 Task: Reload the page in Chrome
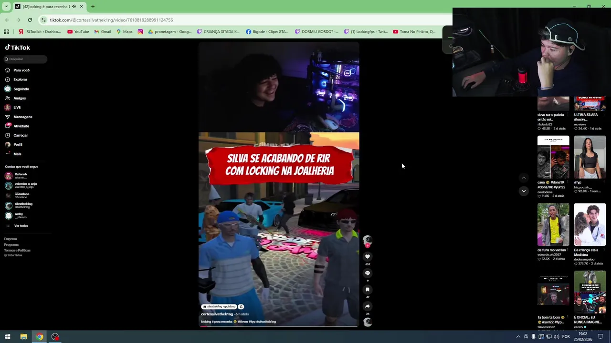(30, 20)
